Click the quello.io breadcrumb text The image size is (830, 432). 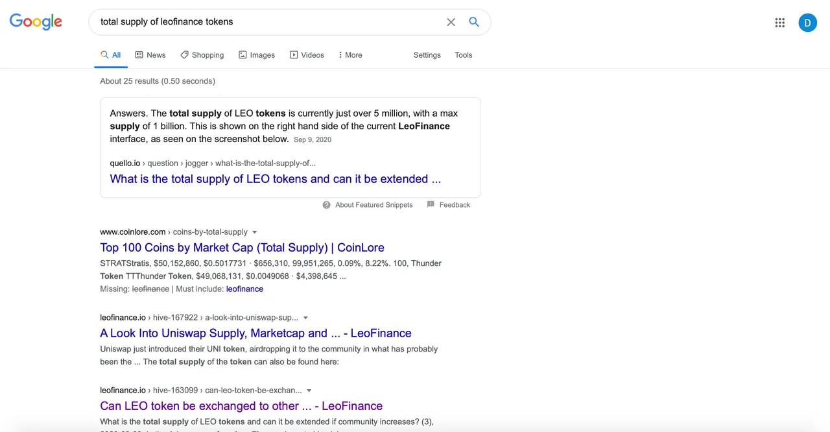(x=213, y=163)
